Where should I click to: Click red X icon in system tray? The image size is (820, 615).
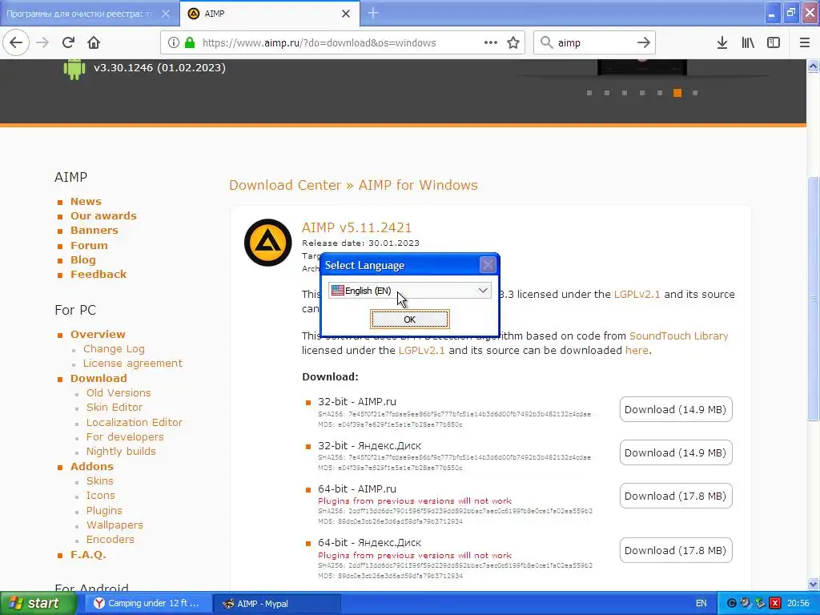pyautogui.click(x=775, y=603)
